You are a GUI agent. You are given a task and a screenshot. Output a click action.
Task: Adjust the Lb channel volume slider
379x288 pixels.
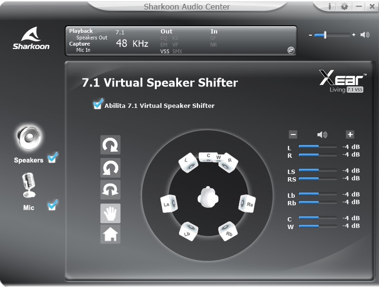[x=318, y=194]
